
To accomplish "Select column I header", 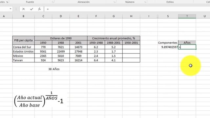I will coord(149,16).
